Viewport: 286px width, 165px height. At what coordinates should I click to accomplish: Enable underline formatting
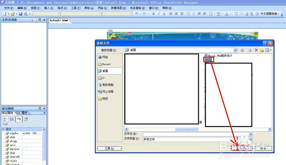coord(164,14)
